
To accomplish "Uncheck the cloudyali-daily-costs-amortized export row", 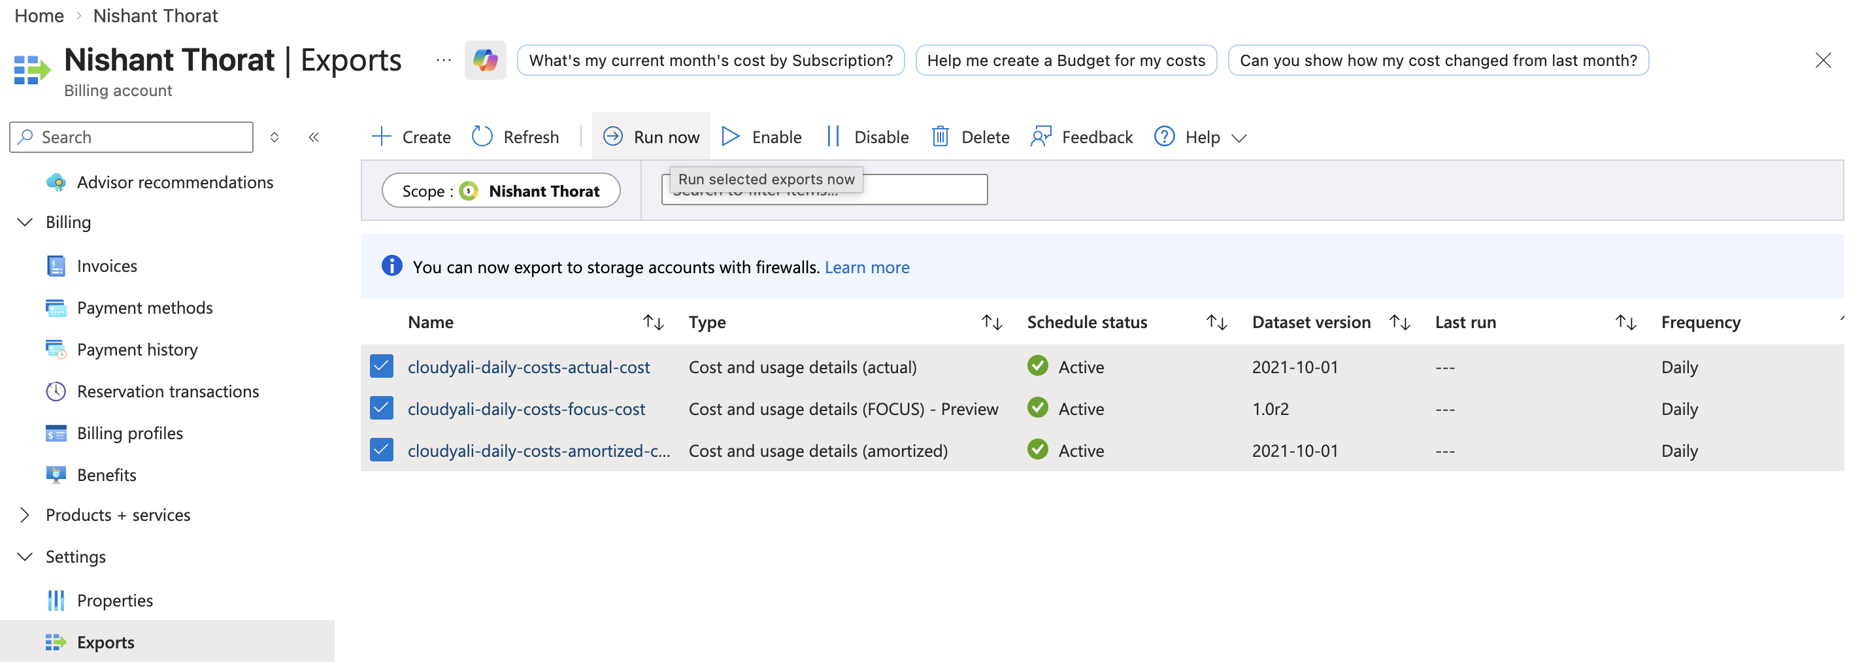I will [x=381, y=449].
